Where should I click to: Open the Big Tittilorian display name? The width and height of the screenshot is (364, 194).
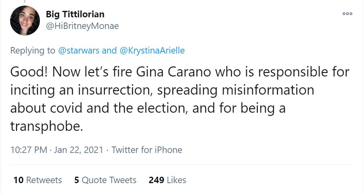75,14
